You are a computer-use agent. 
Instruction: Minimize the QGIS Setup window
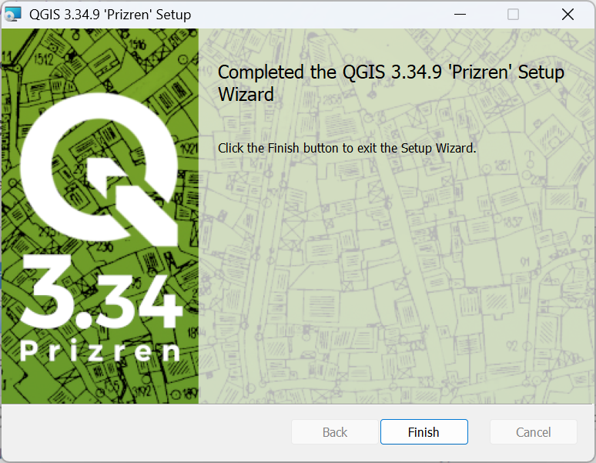coord(460,15)
